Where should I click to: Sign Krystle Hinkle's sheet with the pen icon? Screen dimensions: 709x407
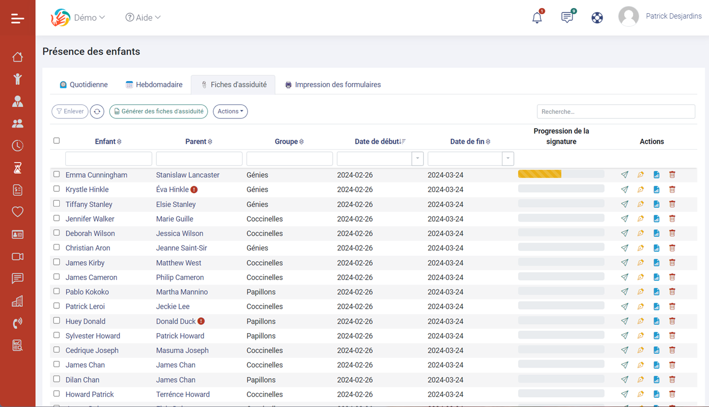tap(641, 189)
